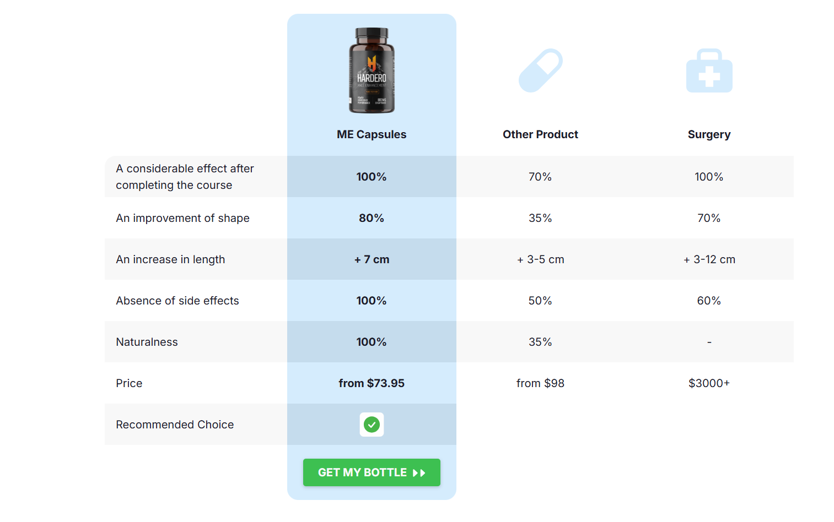Click the 100% Naturalness value for ME Capsules

[x=372, y=341]
